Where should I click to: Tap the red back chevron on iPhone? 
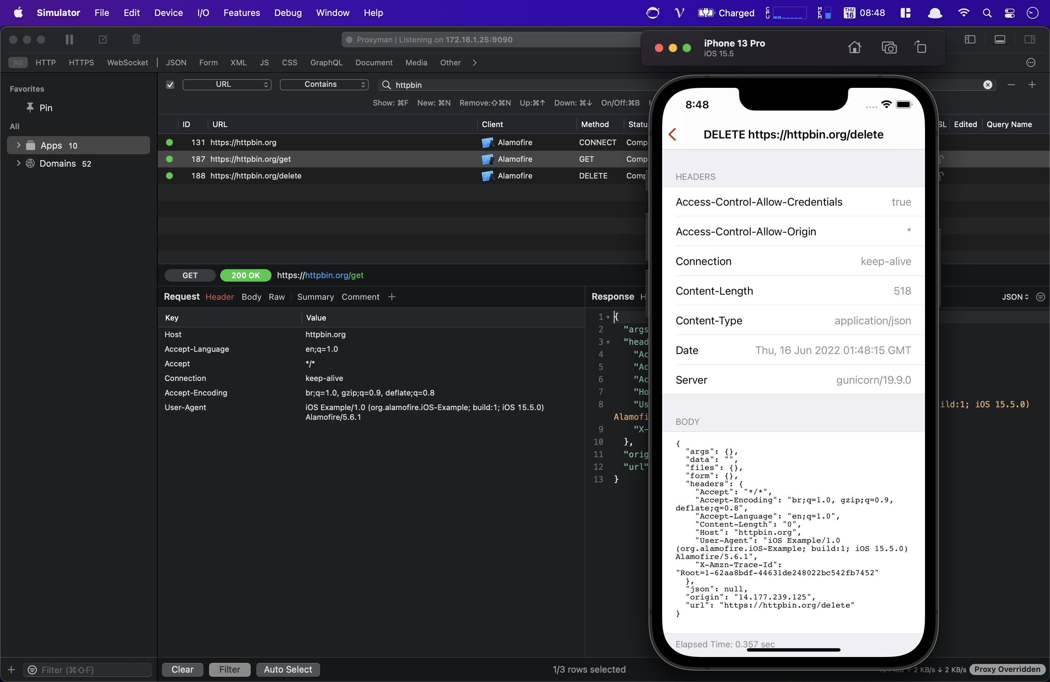pyautogui.click(x=672, y=134)
